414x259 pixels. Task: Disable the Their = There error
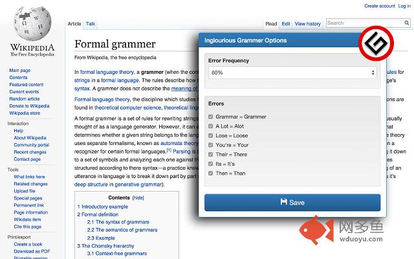[210, 154]
